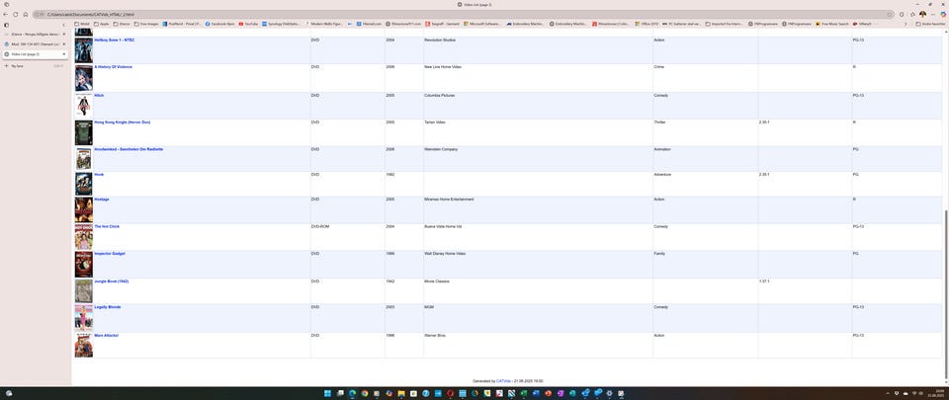Open the CATVids link in footer
Viewport: 949px width, 400px height.
pyautogui.click(x=503, y=381)
